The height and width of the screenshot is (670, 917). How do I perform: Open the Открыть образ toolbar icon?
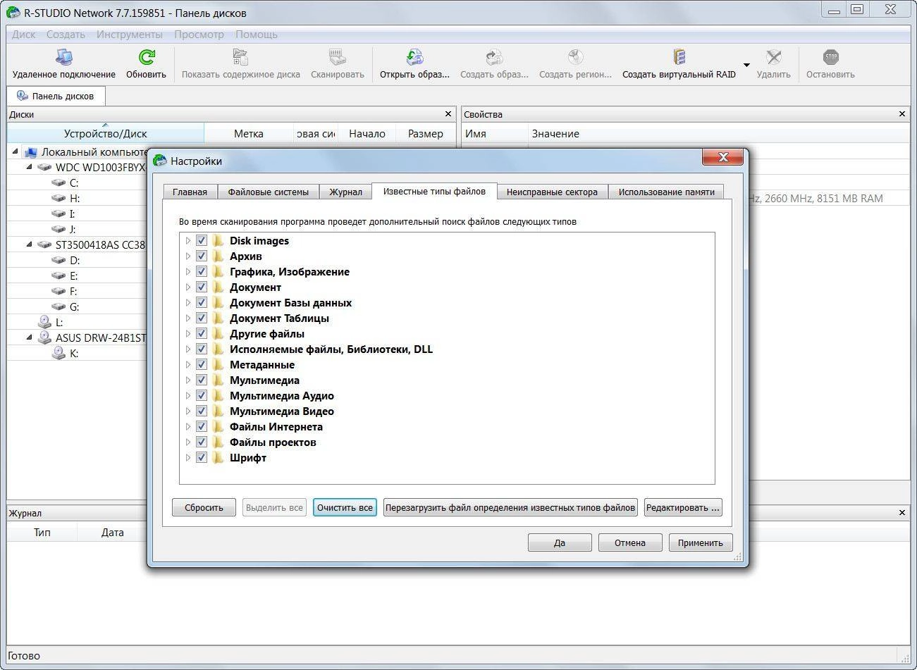pos(414,57)
